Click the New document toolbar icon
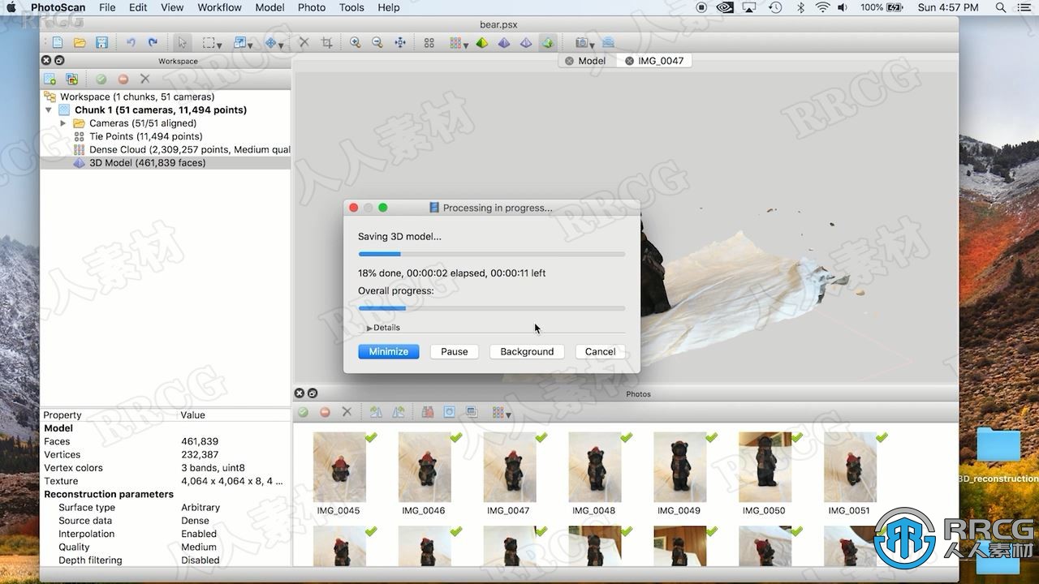 pyautogui.click(x=58, y=42)
